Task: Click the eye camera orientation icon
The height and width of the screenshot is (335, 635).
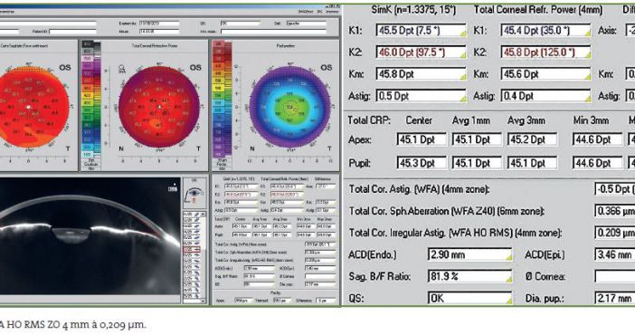Action: [194, 193]
